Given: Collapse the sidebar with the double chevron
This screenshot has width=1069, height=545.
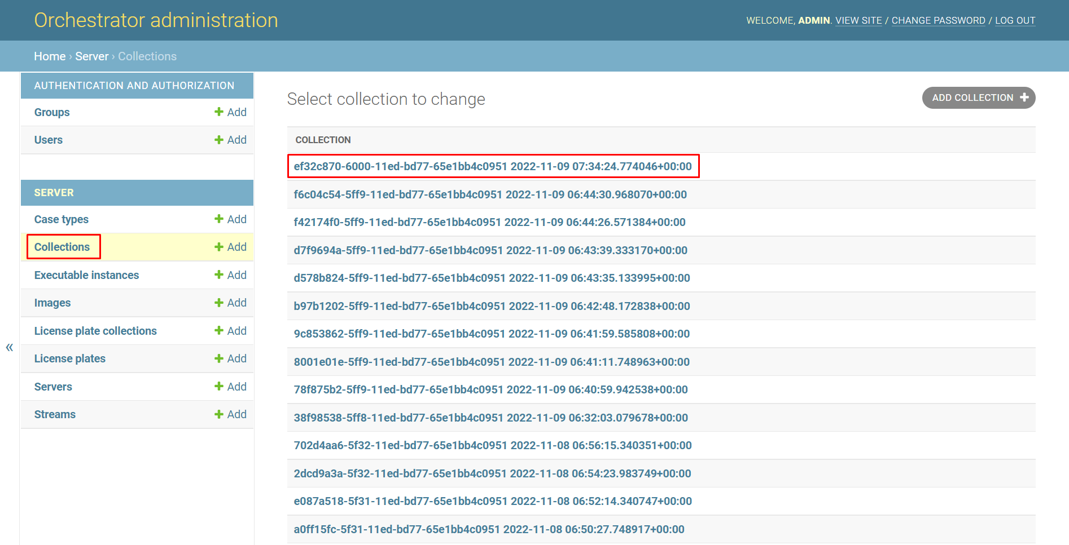Looking at the screenshot, I should coord(10,347).
